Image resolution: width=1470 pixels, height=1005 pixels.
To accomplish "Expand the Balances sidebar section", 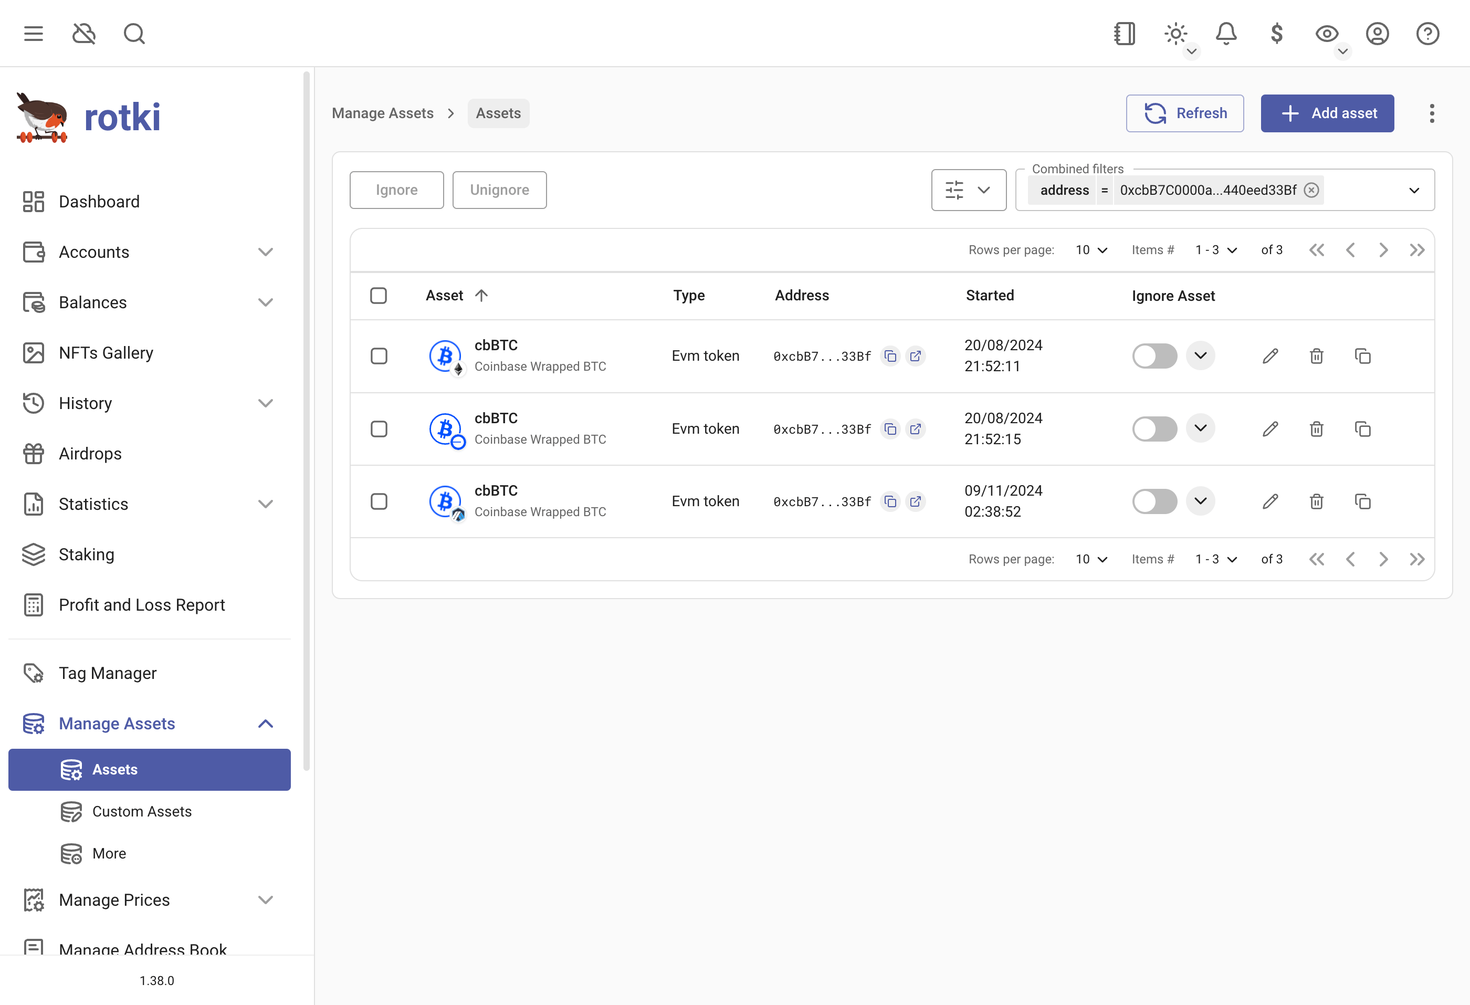I will pyautogui.click(x=149, y=302).
